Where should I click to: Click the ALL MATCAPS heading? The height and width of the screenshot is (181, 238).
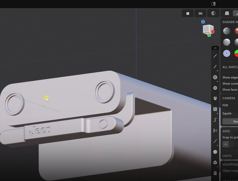tap(230, 67)
